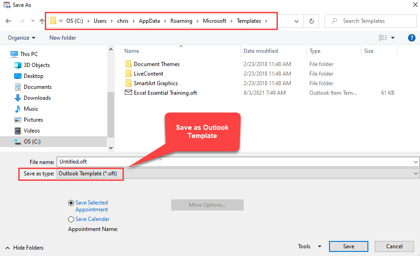420x256 pixels.
Task: Click the Hide Folders button
Action: click(25, 248)
